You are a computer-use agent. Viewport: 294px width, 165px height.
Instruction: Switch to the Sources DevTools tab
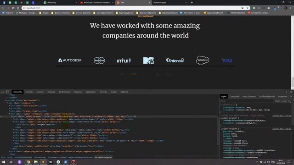(40, 92)
